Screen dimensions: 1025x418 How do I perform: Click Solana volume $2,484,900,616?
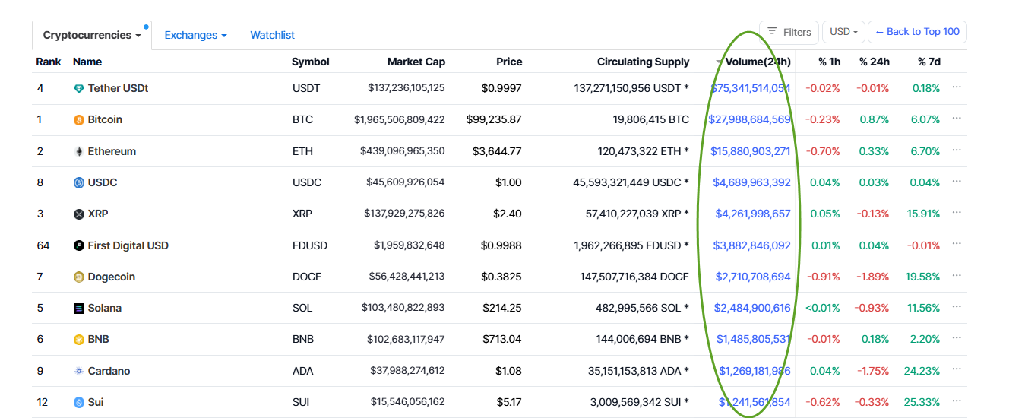point(752,308)
